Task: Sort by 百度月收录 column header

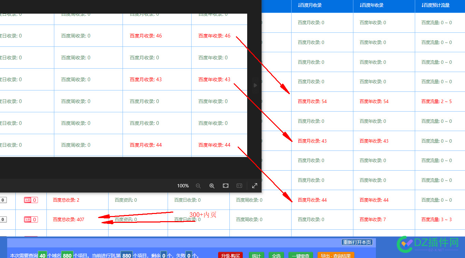Action: point(310,5)
